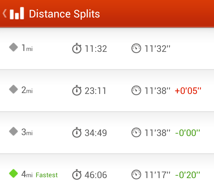
Task: Tap the gray diamond marker for mile 2
Action: coord(13,89)
